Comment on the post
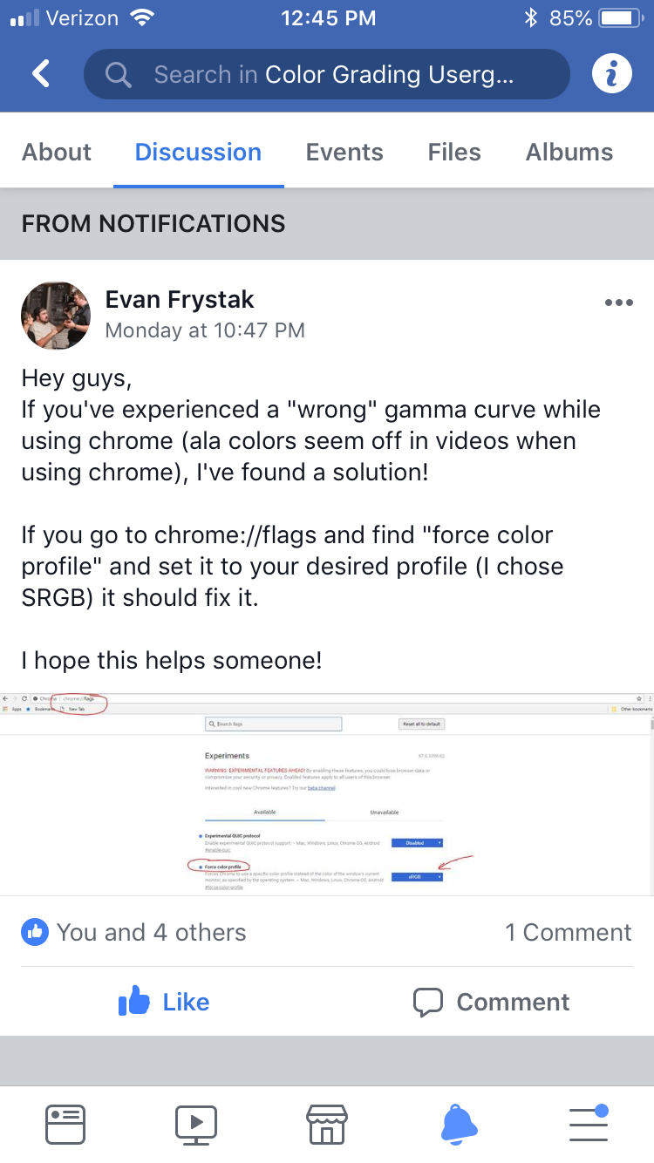Viewport: 654px width, 1163px height. [491, 1002]
